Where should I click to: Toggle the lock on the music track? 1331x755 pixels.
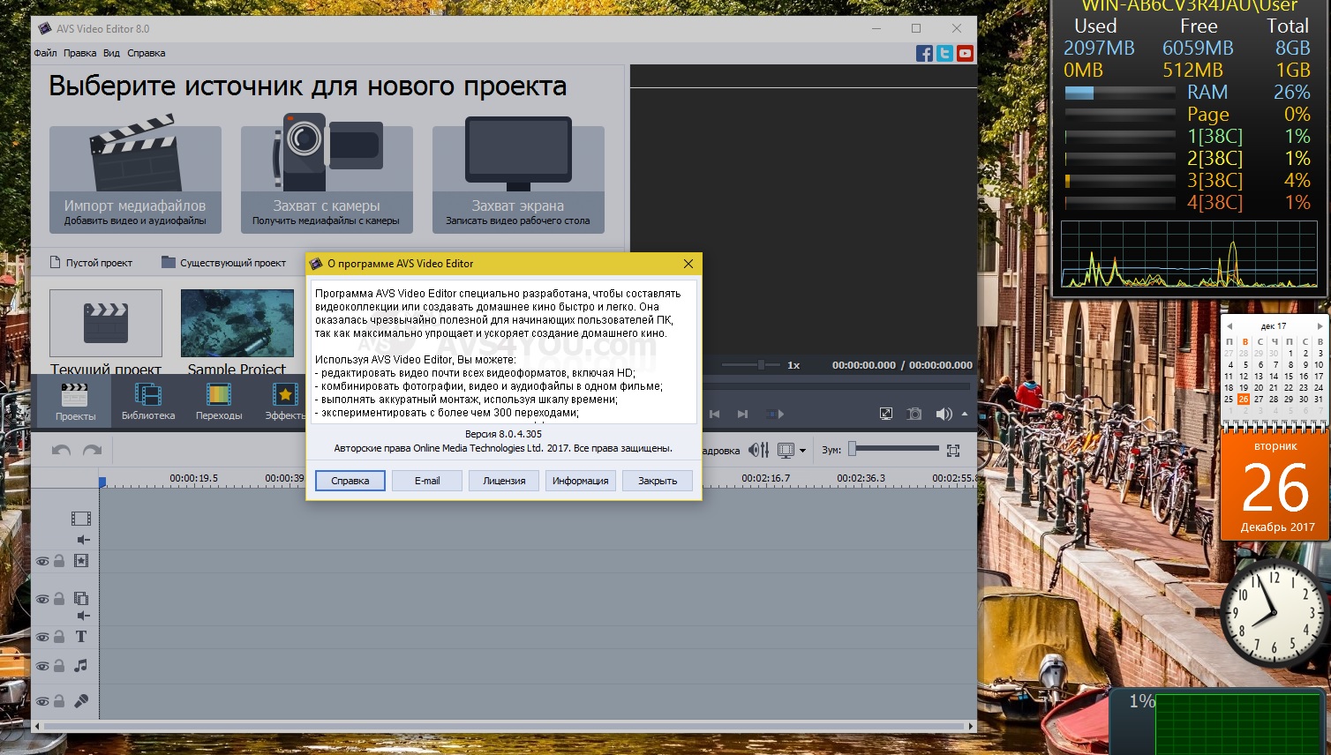click(x=59, y=665)
